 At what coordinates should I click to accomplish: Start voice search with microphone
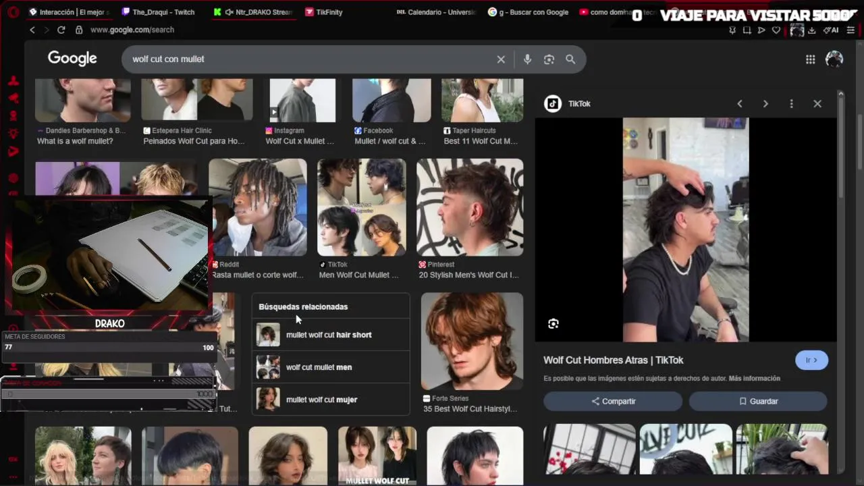point(527,59)
